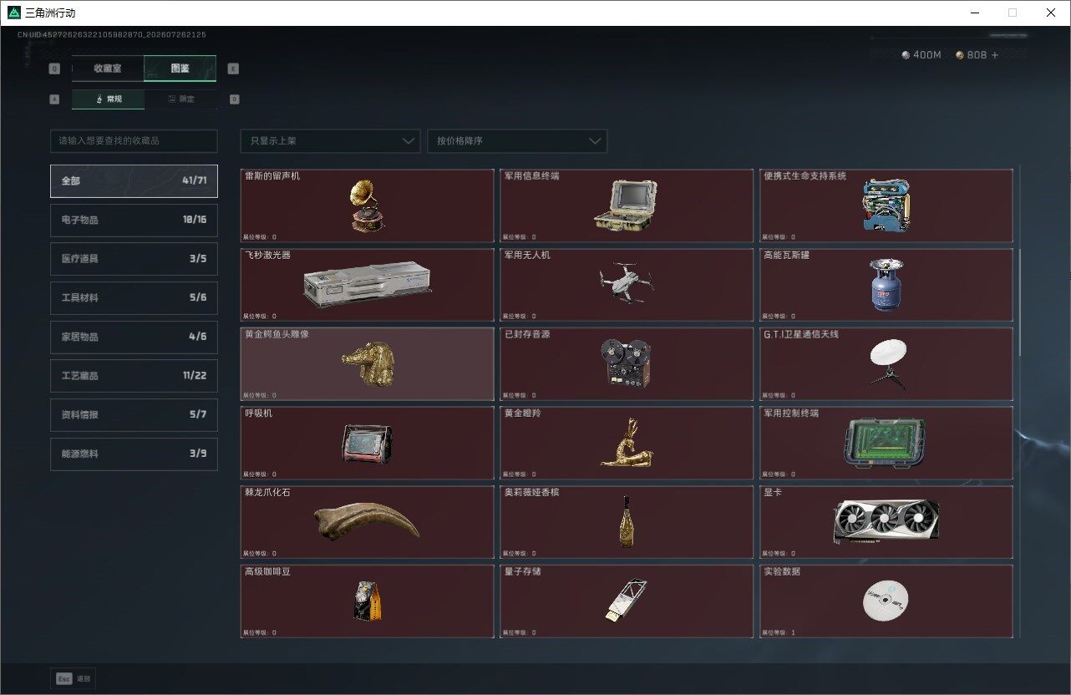This screenshot has width=1071, height=695.
Task: Click the 实验数据 disc item
Action: pyautogui.click(x=886, y=601)
